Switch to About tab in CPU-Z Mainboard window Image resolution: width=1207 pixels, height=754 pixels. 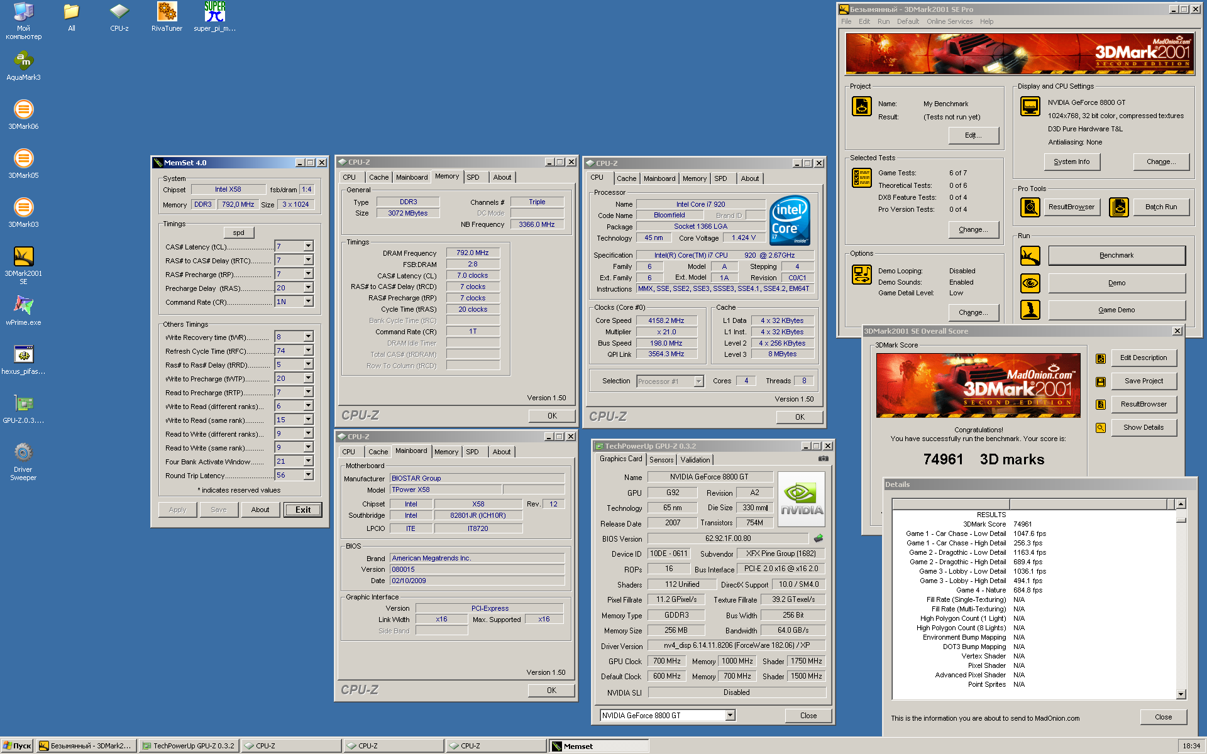pyautogui.click(x=502, y=452)
